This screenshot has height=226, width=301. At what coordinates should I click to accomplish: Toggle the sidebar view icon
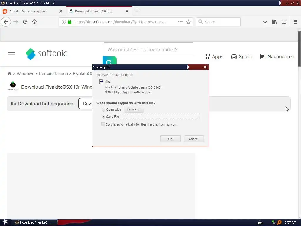click(x=284, y=22)
